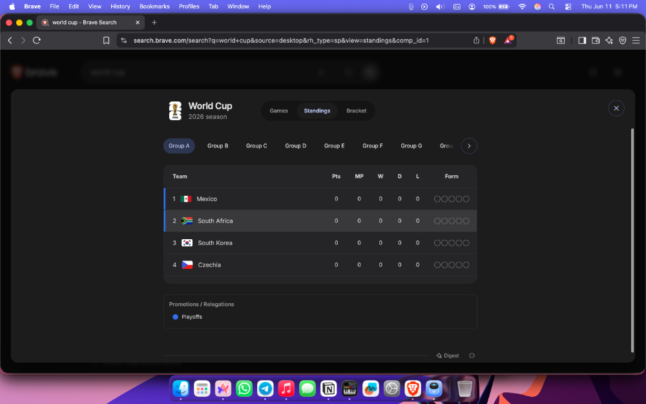Click the 'Promotions / Relegations' label
The image size is (646, 404).
(x=202, y=304)
